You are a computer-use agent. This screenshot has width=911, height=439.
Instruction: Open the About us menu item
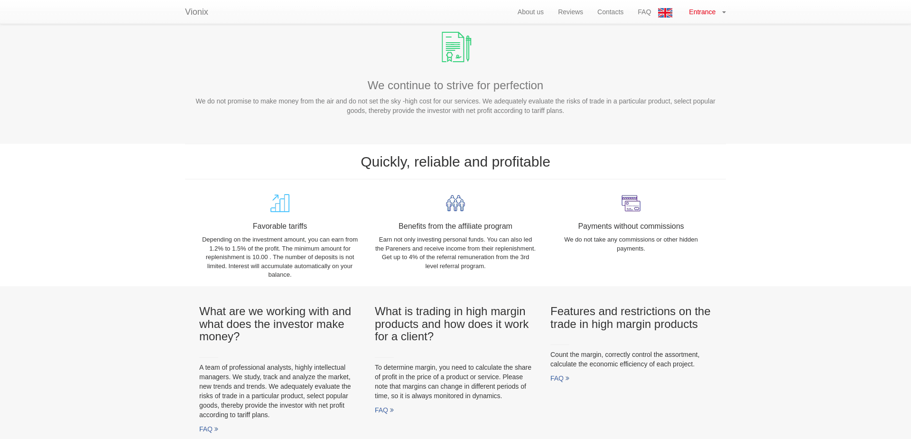pyautogui.click(x=530, y=12)
